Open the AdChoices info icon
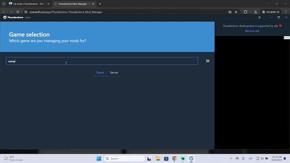This screenshot has height=163, width=290. (x=285, y=38)
